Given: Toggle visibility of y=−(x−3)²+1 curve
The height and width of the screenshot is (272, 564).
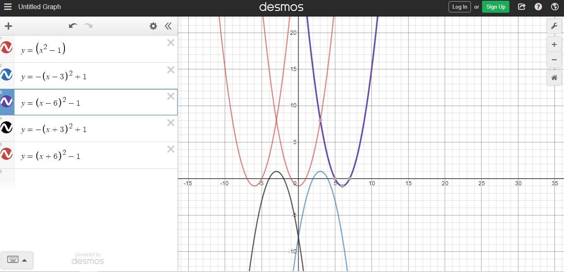Looking at the screenshot, I should point(6,75).
